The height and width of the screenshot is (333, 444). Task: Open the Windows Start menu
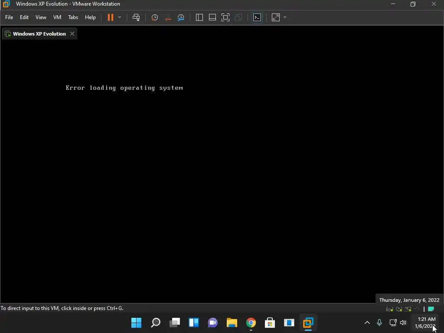coord(137,323)
